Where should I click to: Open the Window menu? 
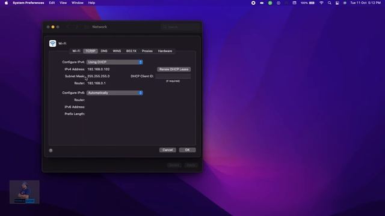coord(78,3)
